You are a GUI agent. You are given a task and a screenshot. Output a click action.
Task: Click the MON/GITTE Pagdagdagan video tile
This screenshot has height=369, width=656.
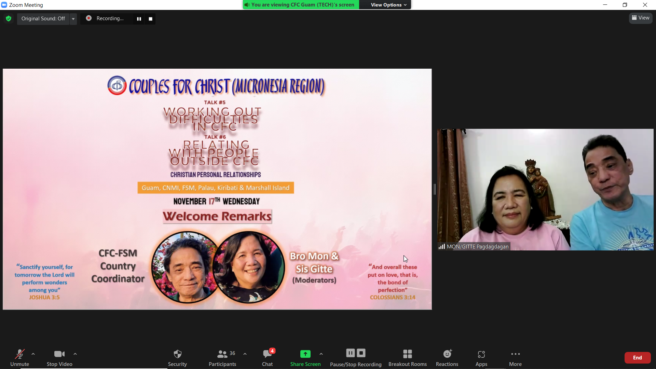[x=545, y=189]
